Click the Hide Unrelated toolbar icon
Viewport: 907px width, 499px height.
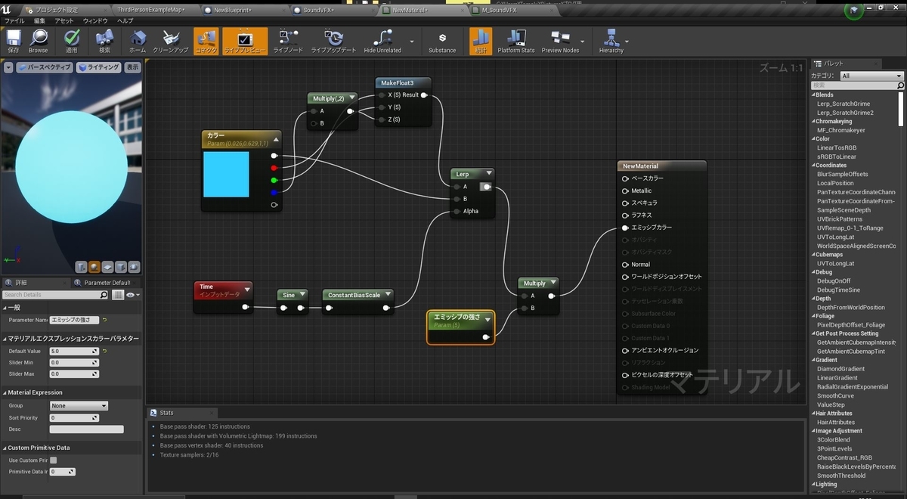(x=382, y=41)
